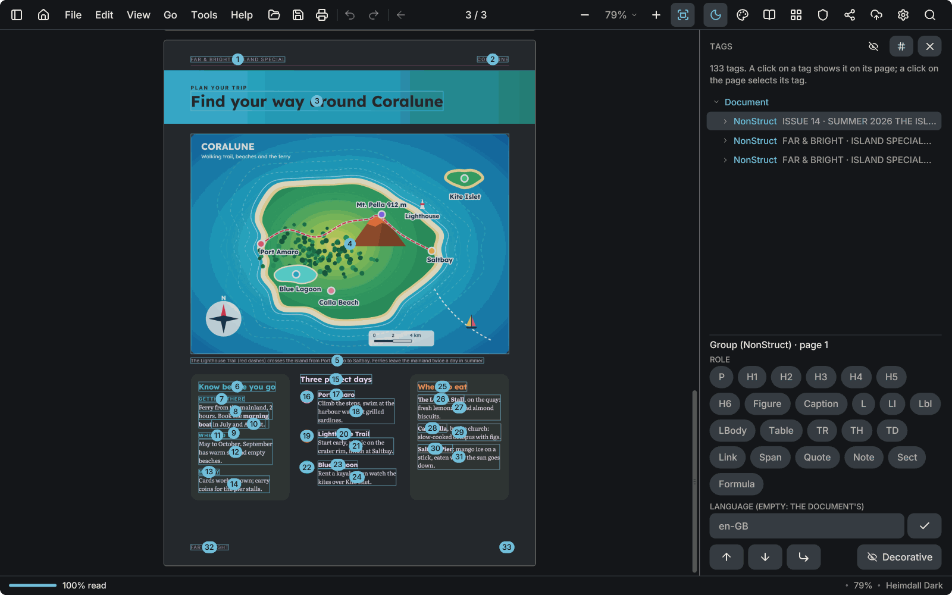Click the language field containing en-GB
952x595 pixels.
pyautogui.click(x=806, y=527)
